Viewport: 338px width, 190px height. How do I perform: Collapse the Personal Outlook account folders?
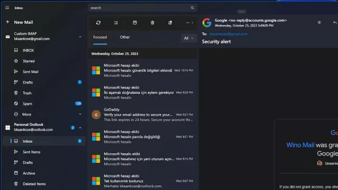80,128
